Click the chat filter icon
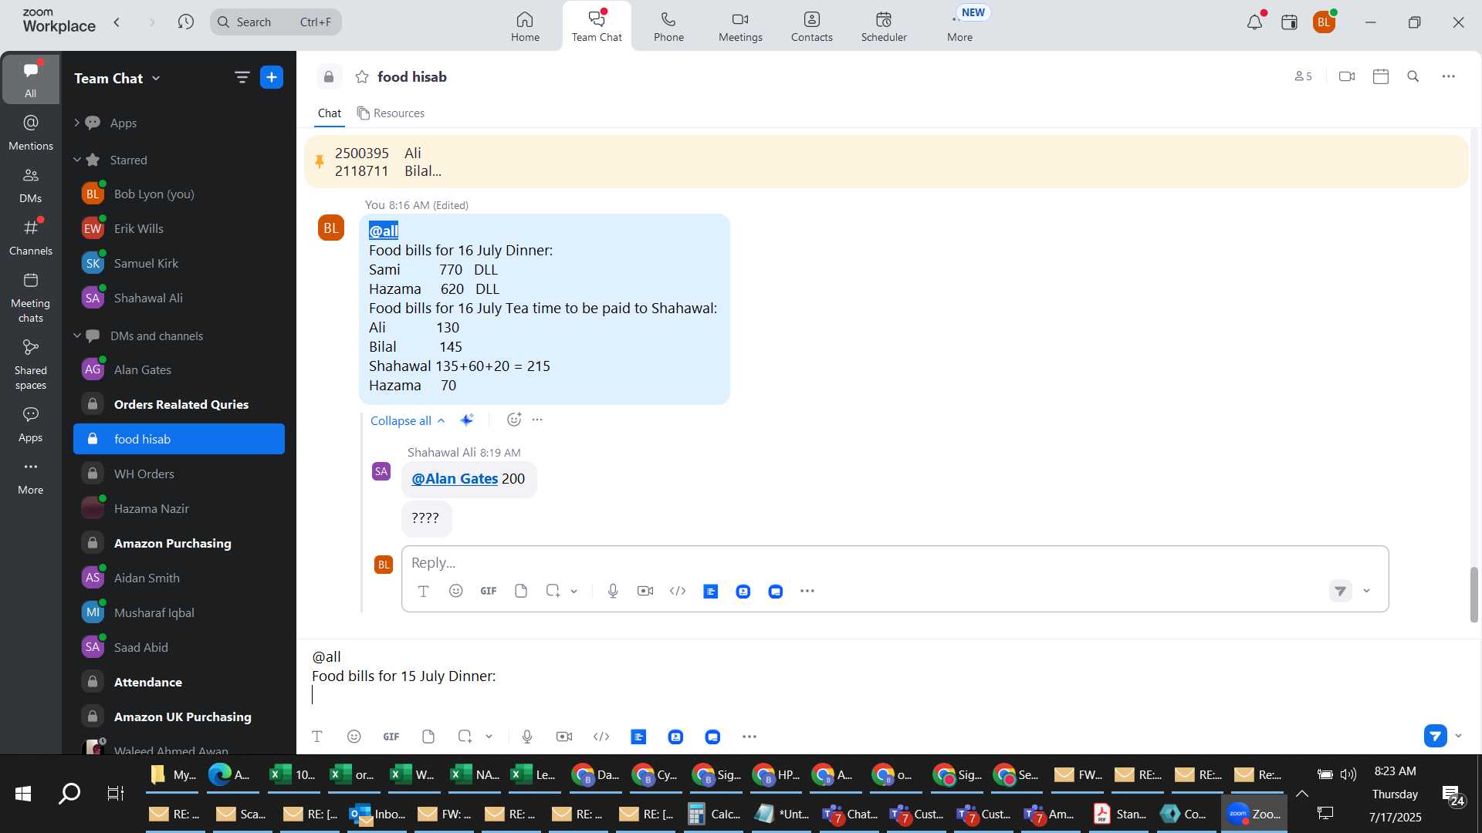1482x833 pixels. click(x=242, y=77)
